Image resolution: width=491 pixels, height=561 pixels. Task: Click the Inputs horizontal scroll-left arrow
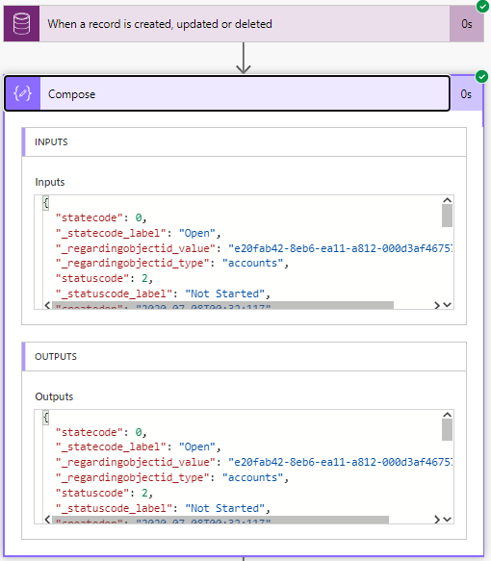(47, 305)
